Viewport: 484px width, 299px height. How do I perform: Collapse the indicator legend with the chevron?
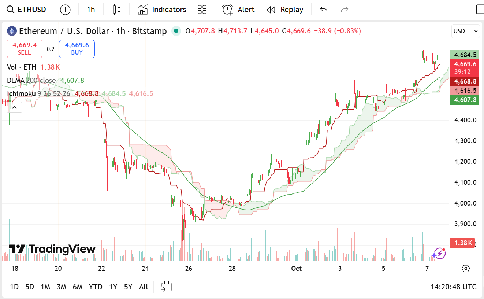15,107
